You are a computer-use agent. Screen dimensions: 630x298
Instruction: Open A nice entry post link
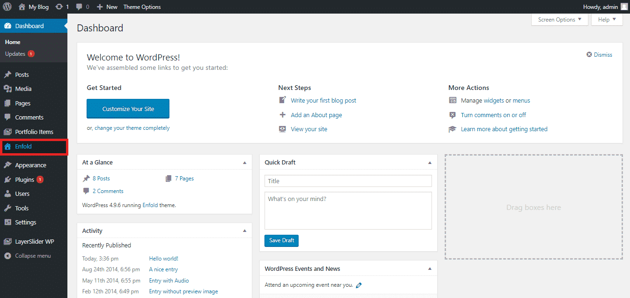coord(163,269)
